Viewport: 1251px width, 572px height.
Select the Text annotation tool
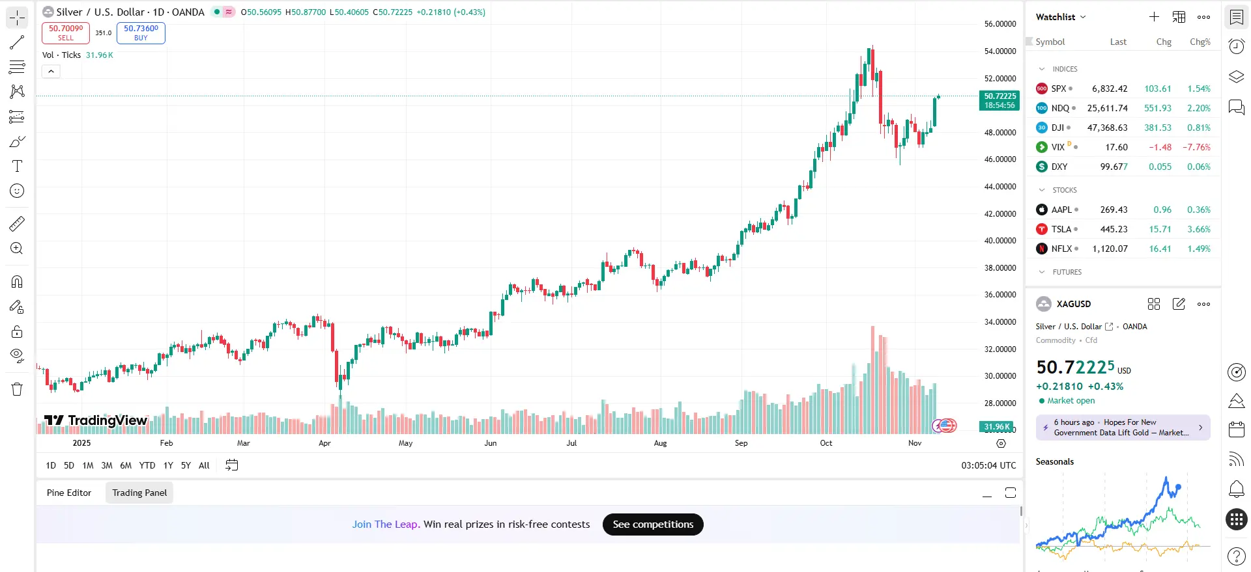click(17, 166)
